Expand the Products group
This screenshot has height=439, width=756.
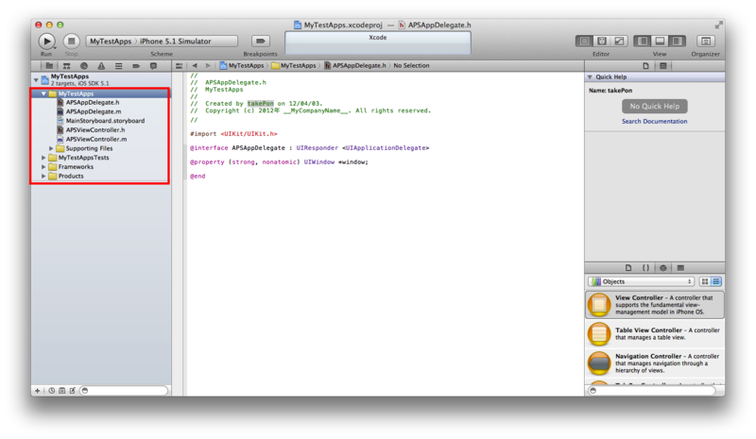pos(43,176)
